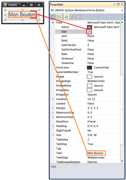Click the ForeColor ControlText color swatch
This screenshot has width=126, height=180.
point(89,67)
